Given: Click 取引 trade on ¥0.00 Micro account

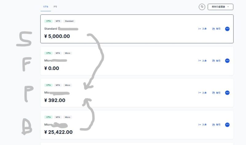Looking at the screenshot, I should tap(216, 61).
